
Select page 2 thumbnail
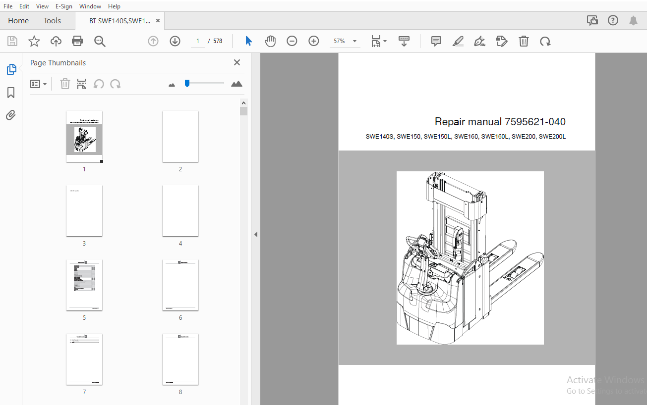pos(180,136)
